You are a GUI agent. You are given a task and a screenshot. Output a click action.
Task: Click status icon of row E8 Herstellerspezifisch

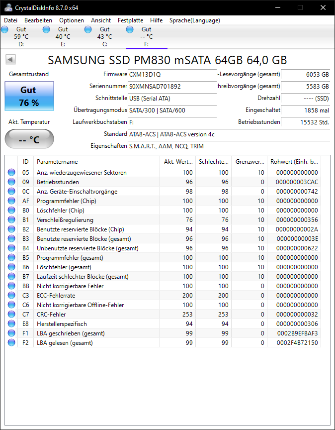coord(11,324)
